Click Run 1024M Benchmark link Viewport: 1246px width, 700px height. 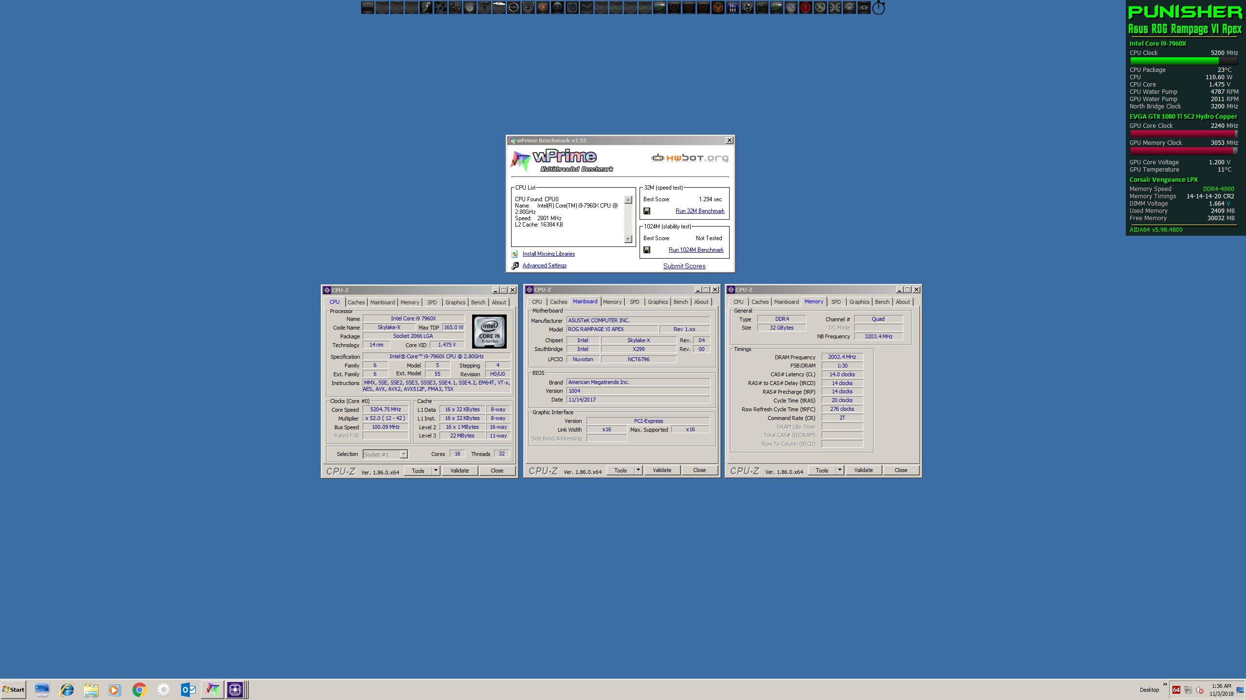tap(696, 250)
